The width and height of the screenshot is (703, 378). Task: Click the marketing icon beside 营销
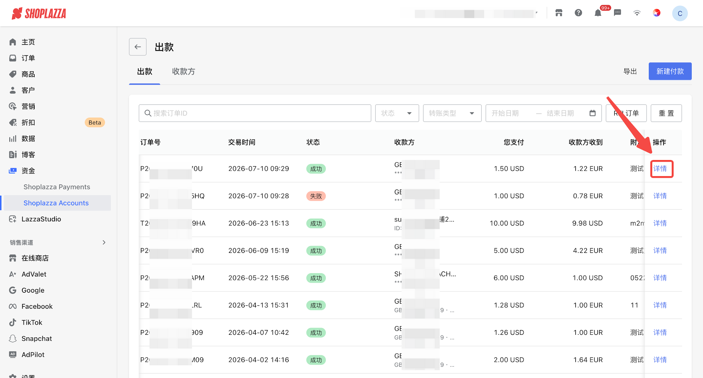13,106
